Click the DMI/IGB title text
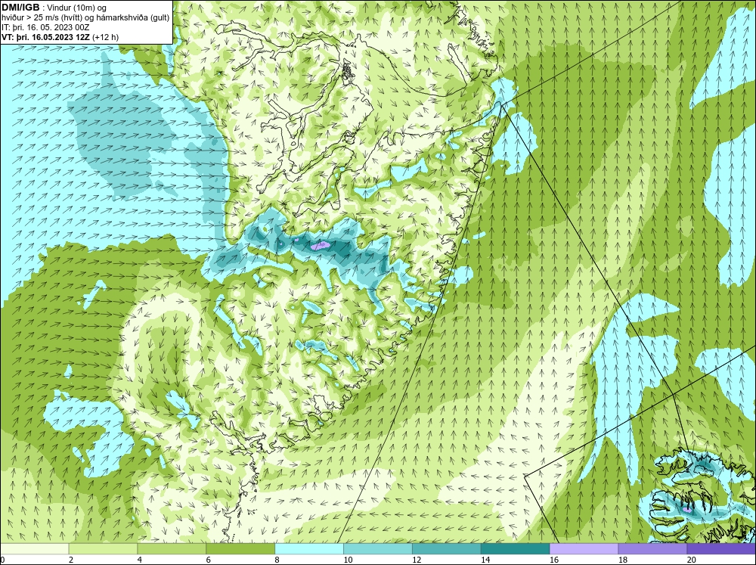 click(20, 8)
